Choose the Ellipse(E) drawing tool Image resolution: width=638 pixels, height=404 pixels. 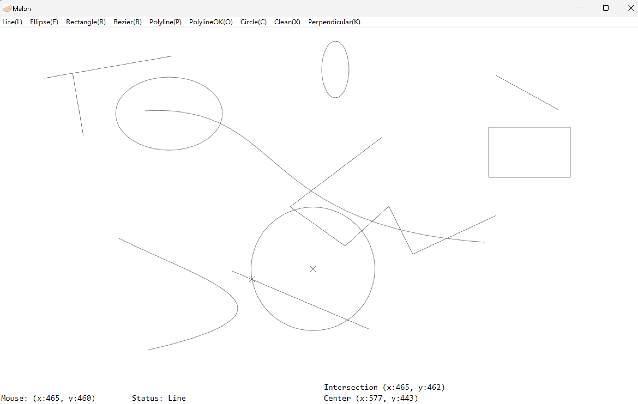point(44,22)
